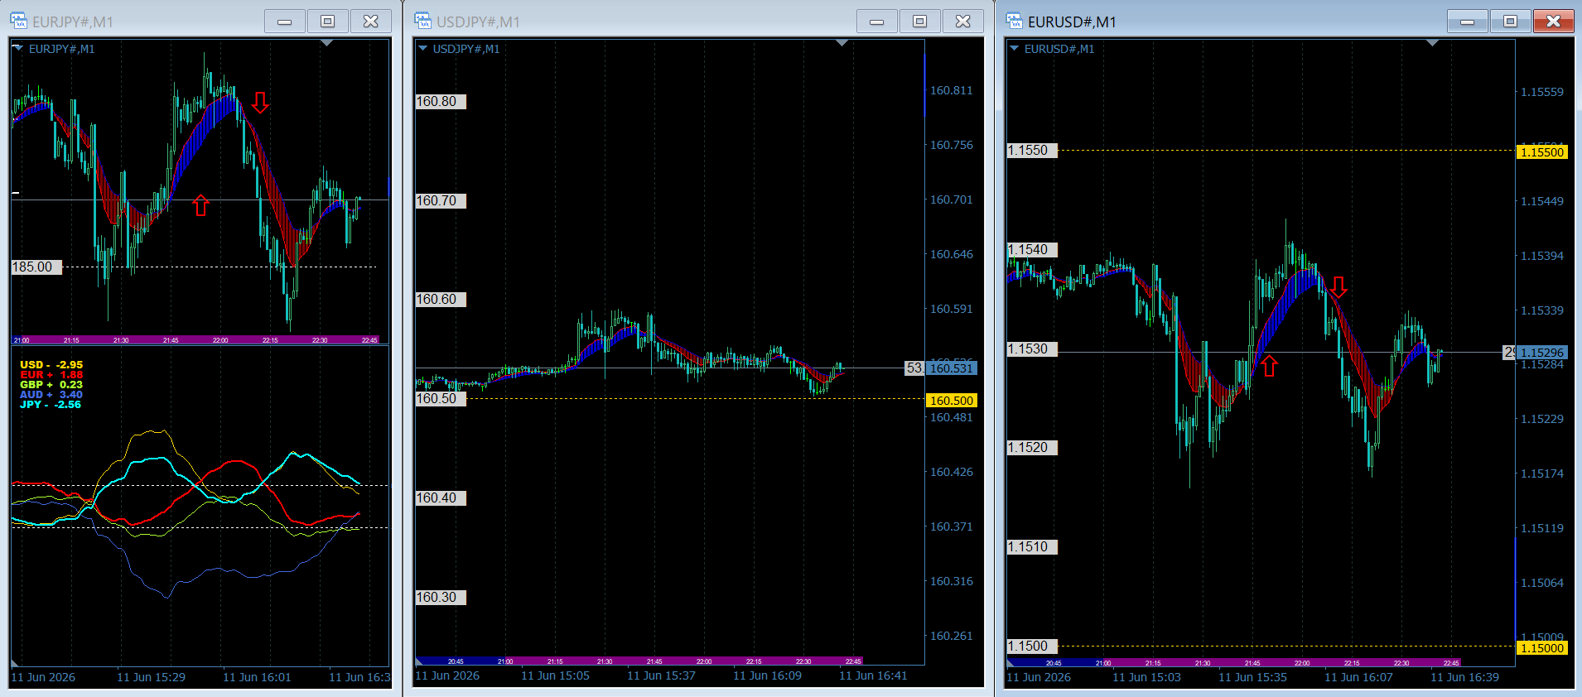This screenshot has width=1582, height=697.
Task: Click the current price tag 1.15296
Action: [1542, 353]
